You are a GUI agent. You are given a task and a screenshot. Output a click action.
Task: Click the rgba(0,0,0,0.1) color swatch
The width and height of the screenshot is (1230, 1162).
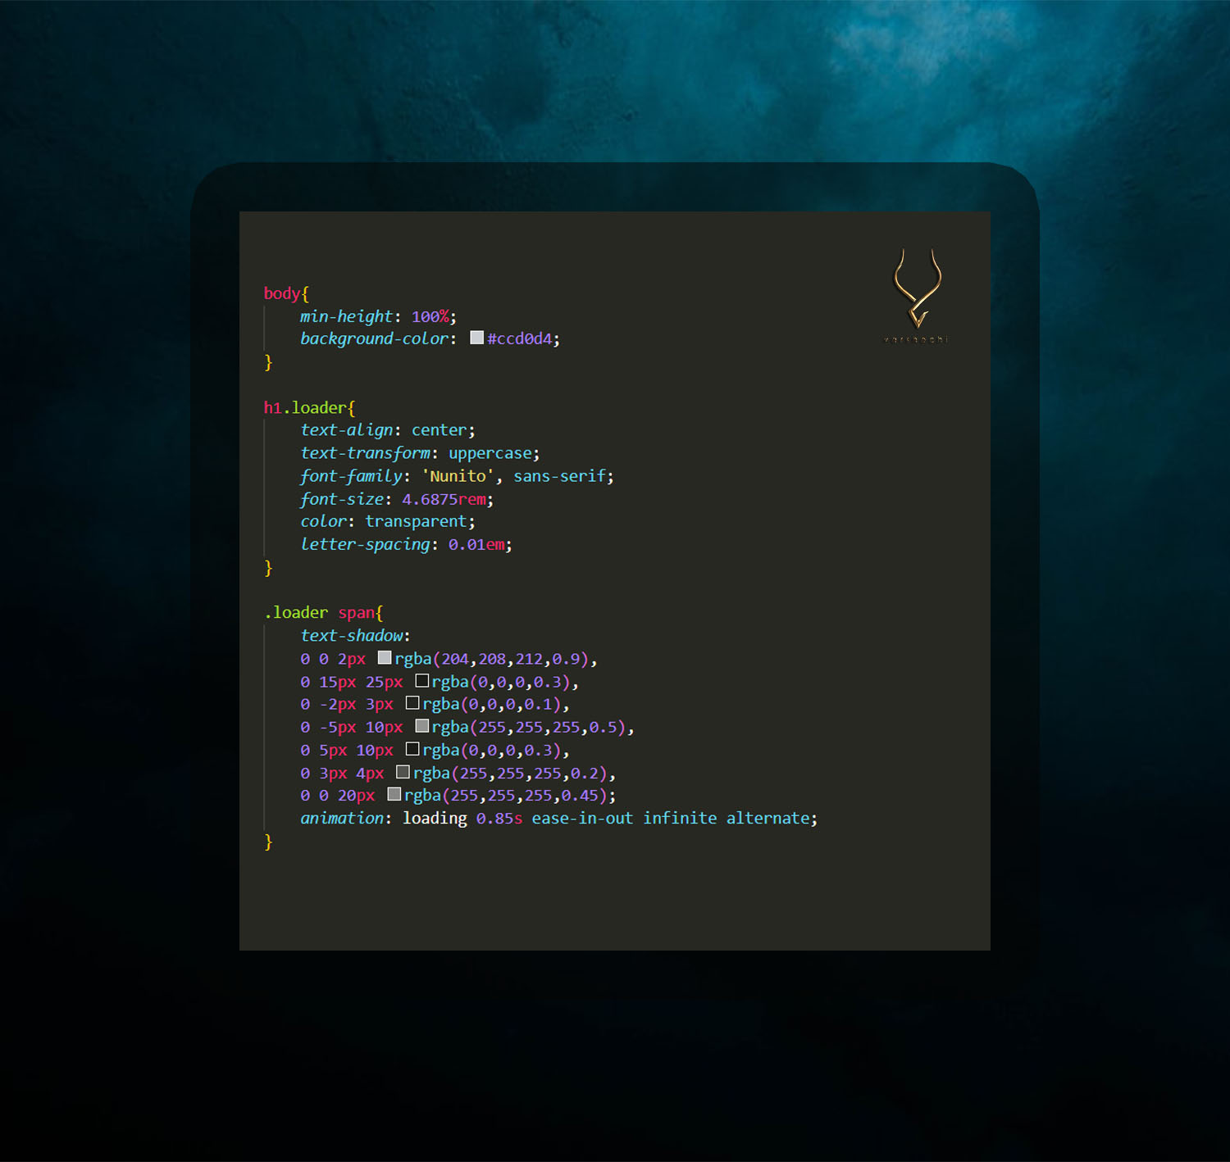(412, 703)
